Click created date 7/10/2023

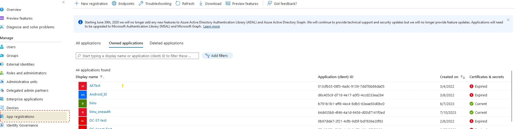pyautogui.click(x=448, y=113)
